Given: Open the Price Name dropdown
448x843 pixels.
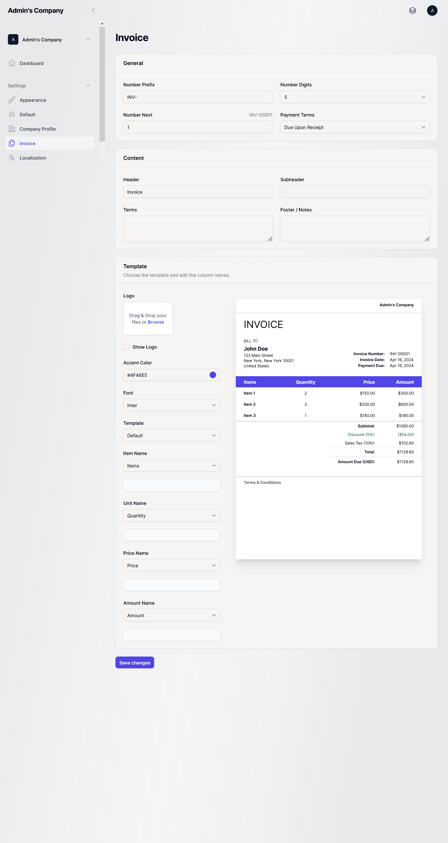Looking at the screenshot, I should pos(172,565).
